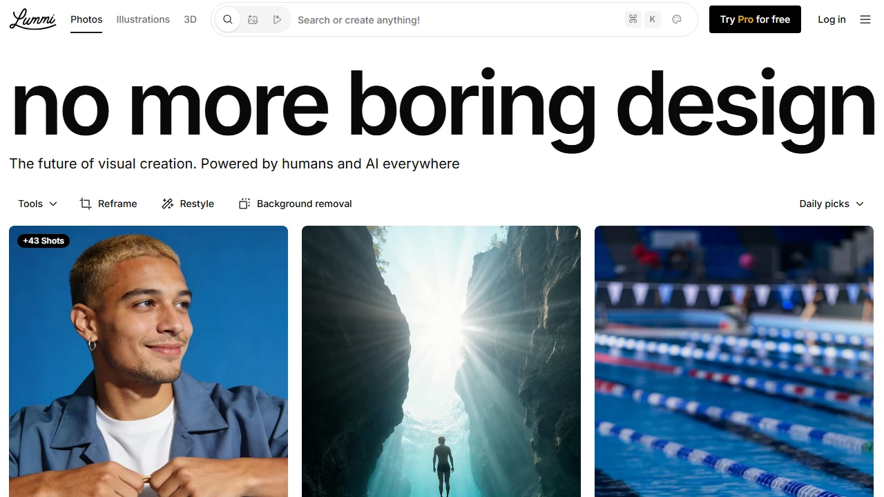
Task: Open the smiling man photo thumbnail
Action: tap(148, 361)
